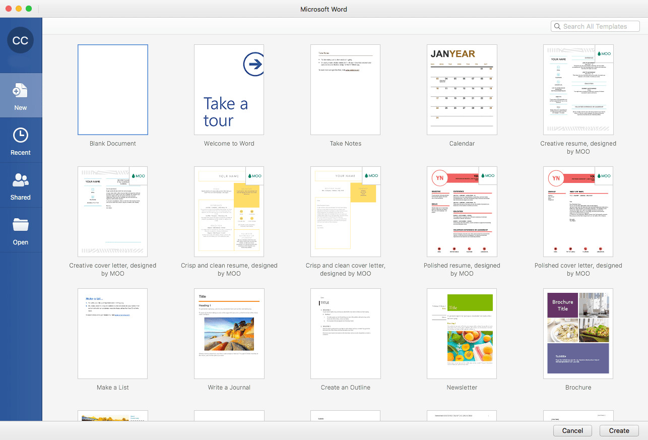The width and height of the screenshot is (648, 440).
Task: Click the CC account avatar
Action: tap(21, 41)
